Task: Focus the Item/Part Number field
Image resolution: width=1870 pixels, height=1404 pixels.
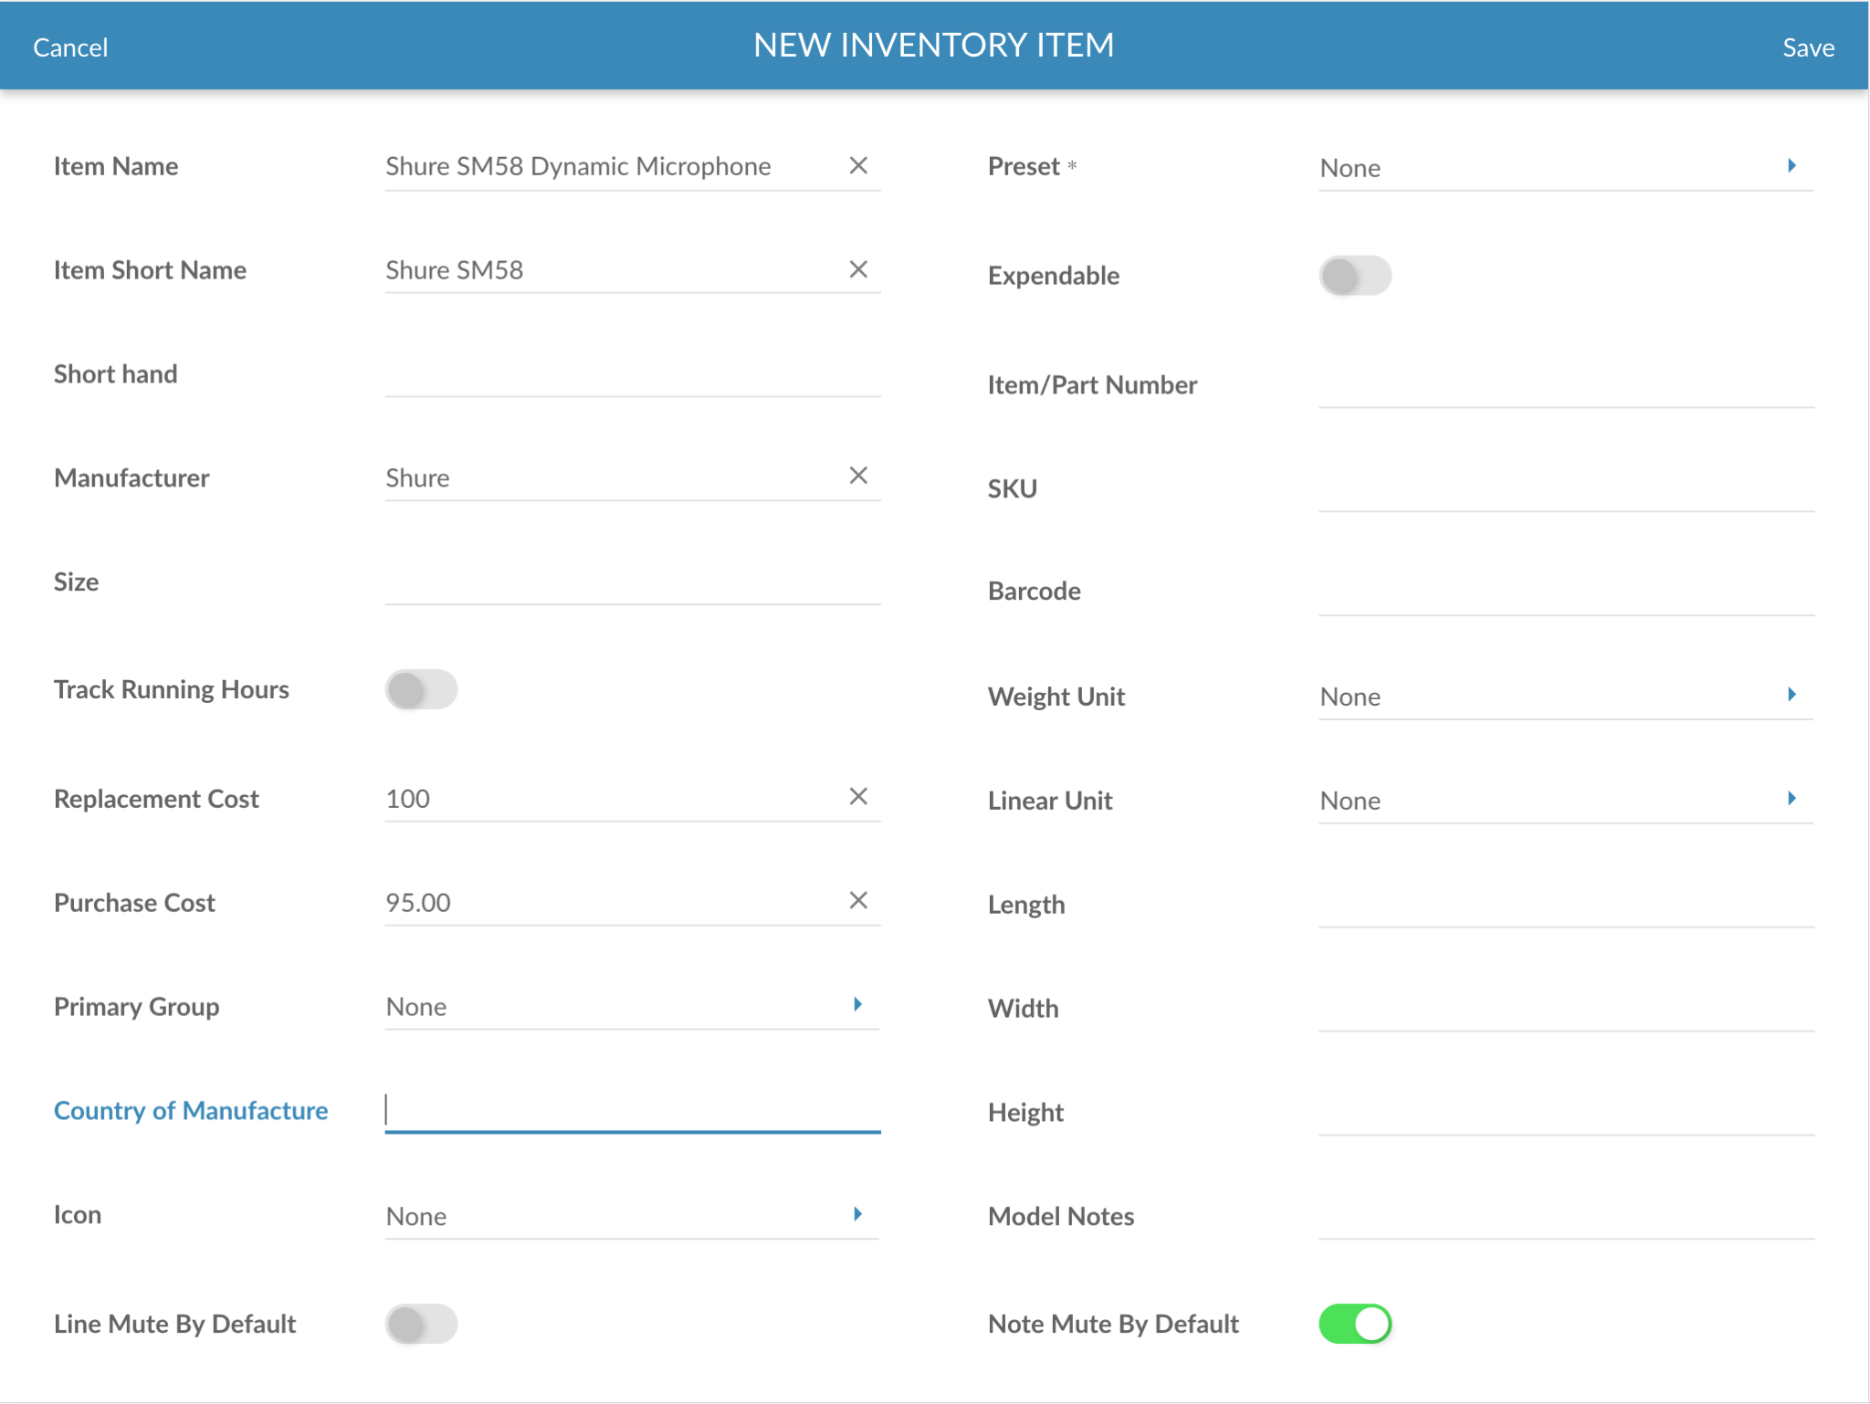Action: coord(1566,385)
